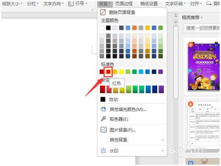Select the purple gradient fill swatch
This screenshot has height=166, width=221.
(161, 89)
